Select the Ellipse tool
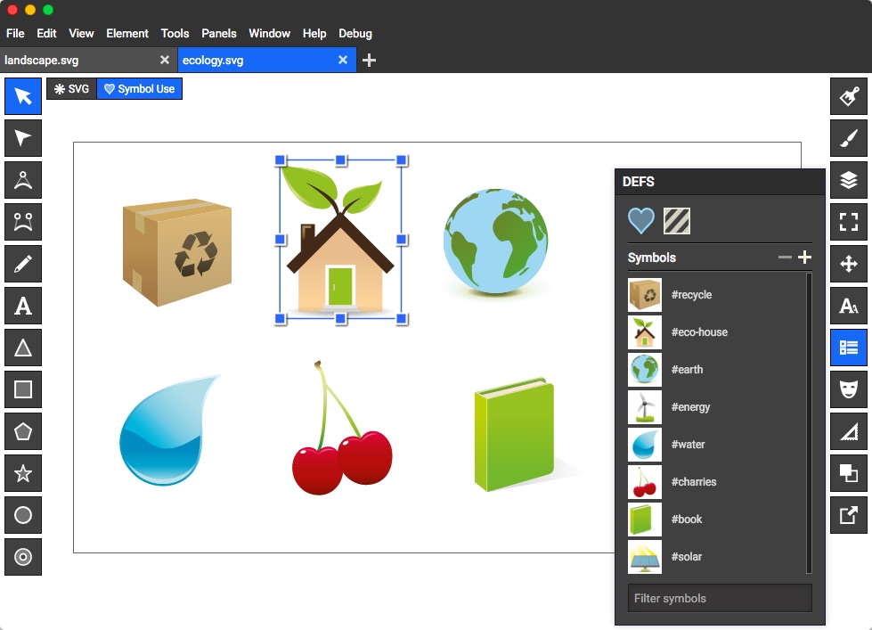Viewport: 872px width, 630px height. 22,515
